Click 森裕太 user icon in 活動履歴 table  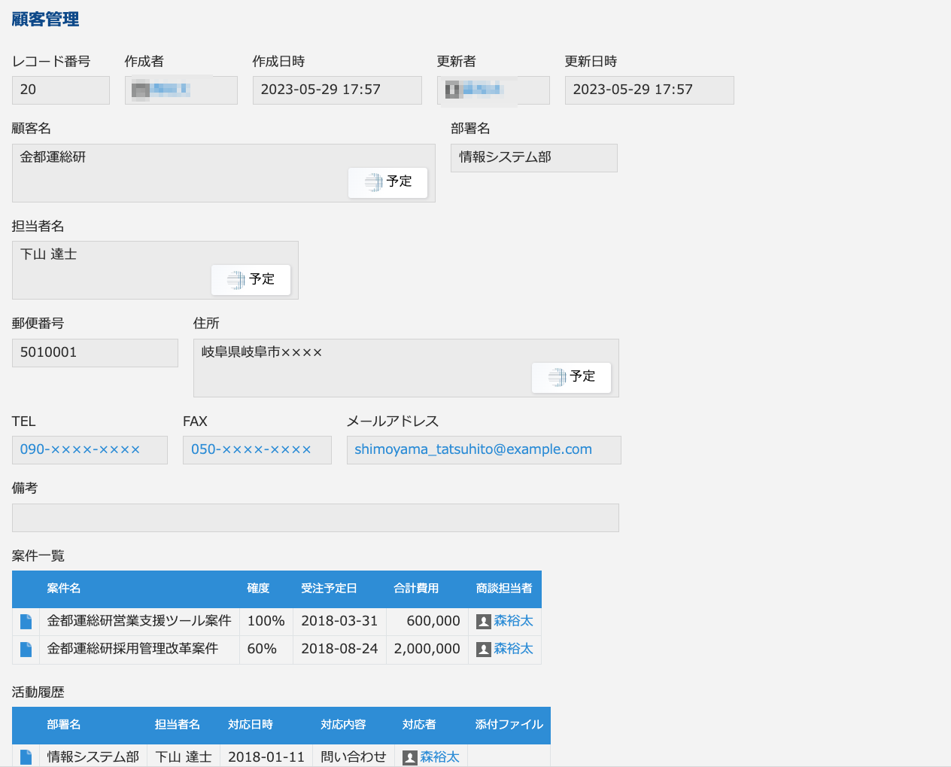410,757
